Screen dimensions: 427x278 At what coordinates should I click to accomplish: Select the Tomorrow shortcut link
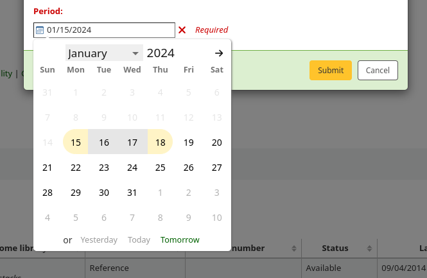pos(180,239)
